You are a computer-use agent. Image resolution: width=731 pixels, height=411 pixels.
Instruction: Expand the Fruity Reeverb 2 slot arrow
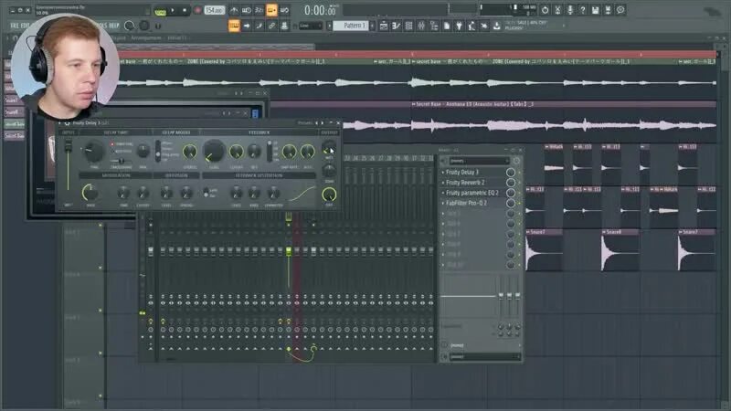[x=443, y=183]
